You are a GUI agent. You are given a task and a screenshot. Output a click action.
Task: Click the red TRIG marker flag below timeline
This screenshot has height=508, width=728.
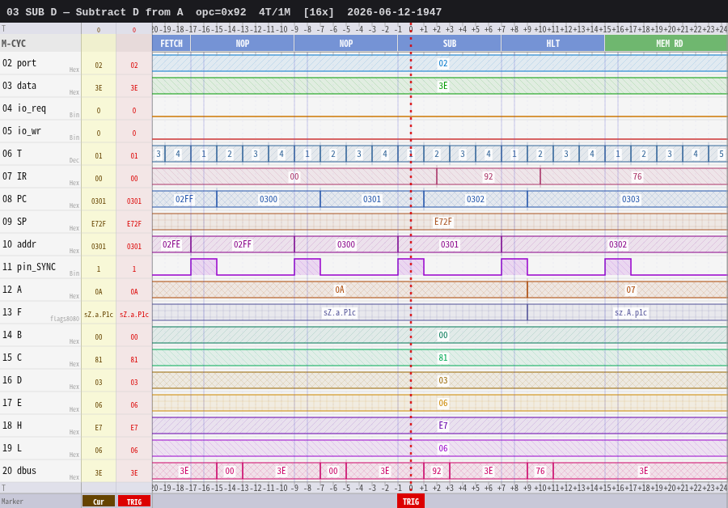410,502
